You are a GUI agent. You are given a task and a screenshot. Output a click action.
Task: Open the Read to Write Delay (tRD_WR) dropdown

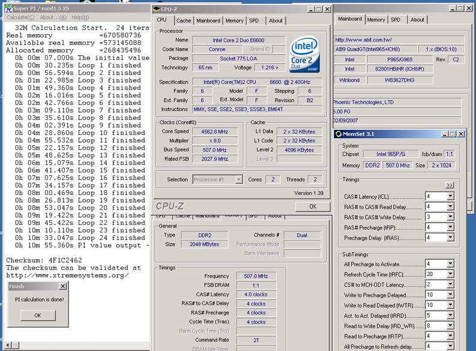(x=450, y=326)
